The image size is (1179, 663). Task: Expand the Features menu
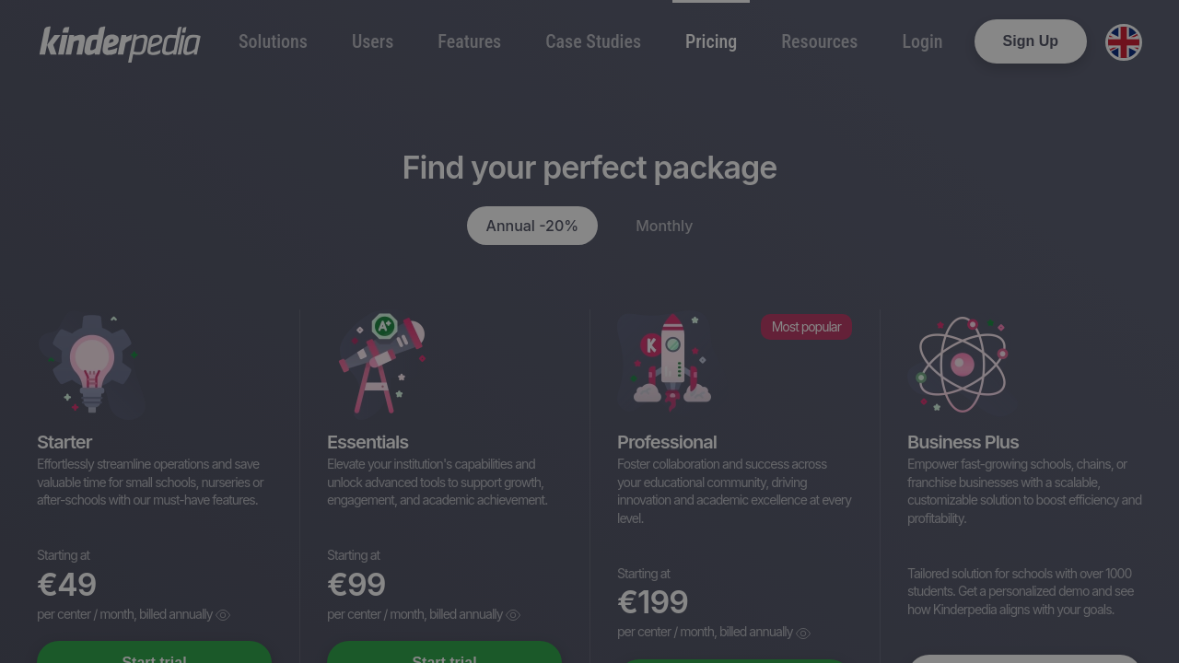pos(469,41)
